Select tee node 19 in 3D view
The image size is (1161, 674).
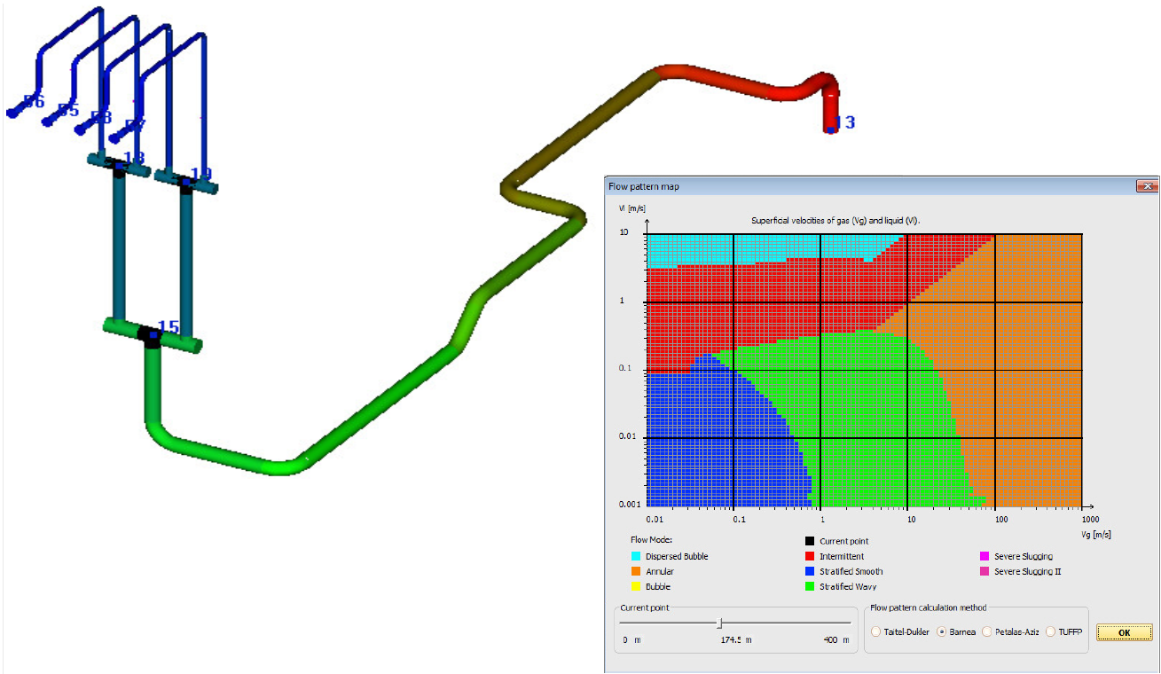(x=185, y=181)
